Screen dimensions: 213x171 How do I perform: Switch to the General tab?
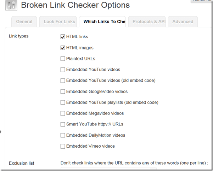point(24,22)
